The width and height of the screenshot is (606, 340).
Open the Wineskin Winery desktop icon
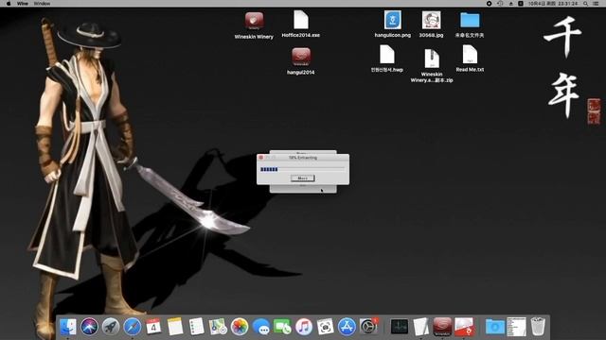[254, 21]
